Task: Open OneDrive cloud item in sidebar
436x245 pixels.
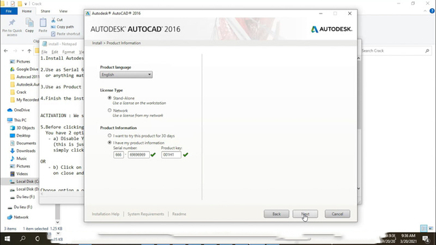Action: [18, 110]
